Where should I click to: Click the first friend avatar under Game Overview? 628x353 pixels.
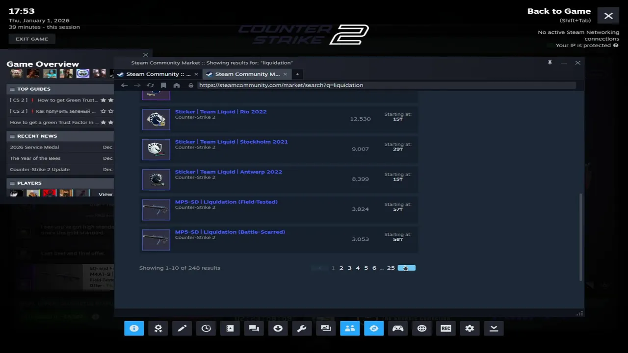tap(16, 74)
